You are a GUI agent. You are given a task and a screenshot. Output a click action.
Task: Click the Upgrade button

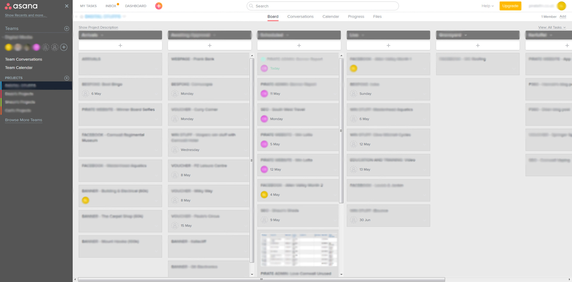pyautogui.click(x=510, y=6)
